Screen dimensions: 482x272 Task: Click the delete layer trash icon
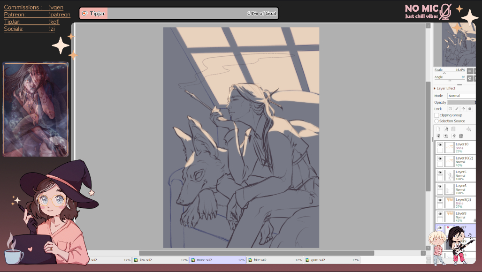click(x=460, y=136)
